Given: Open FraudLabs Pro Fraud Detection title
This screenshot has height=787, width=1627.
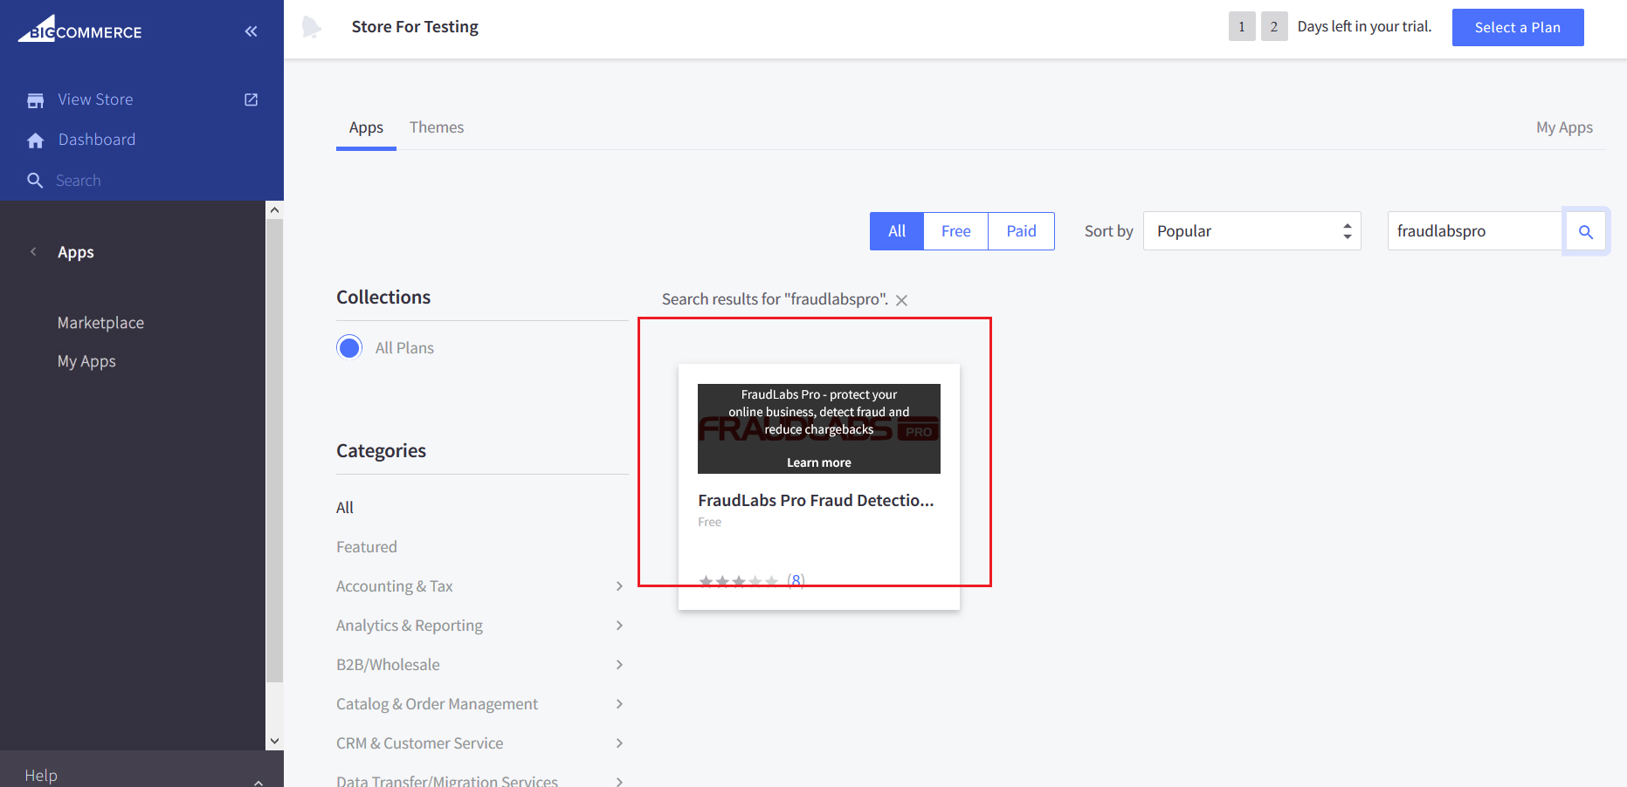Looking at the screenshot, I should tap(816, 500).
